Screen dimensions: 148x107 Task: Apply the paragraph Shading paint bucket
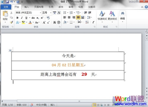65,22
